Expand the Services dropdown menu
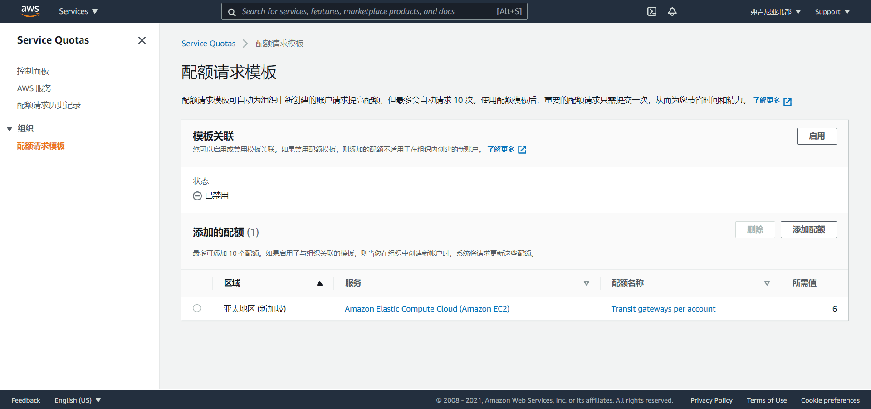Image resolution: width=871 pixels, height=409 pixels. pyautogui.click(x=78, y=11)
